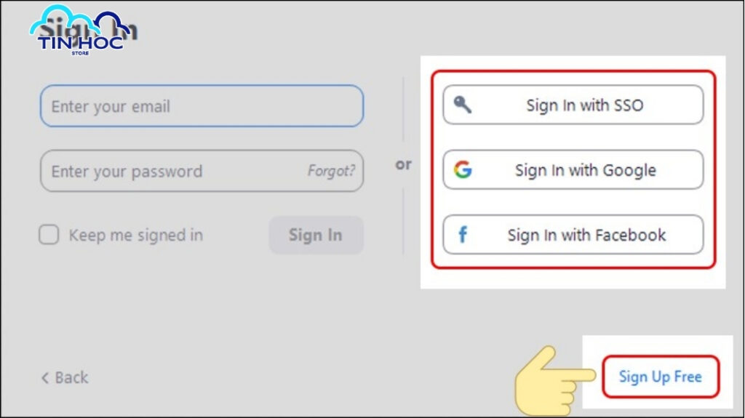
Task: Tick the Keep me signed in checkbox
Action: click(x=49, y=235)
